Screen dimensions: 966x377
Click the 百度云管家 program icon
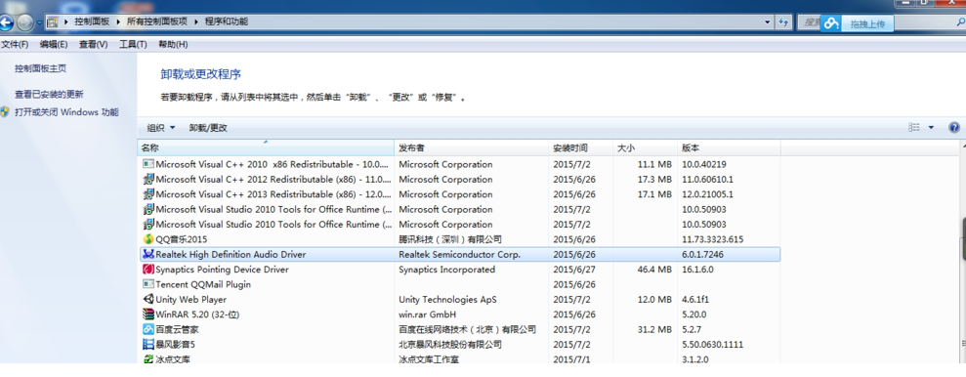click(147, 329)
